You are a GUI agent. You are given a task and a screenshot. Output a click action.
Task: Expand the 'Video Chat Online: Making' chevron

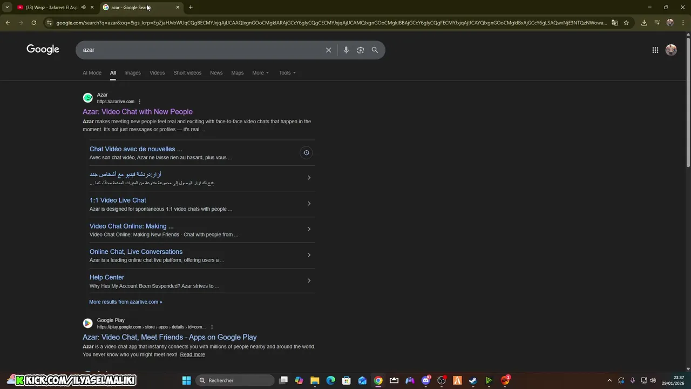pos(309,229)
